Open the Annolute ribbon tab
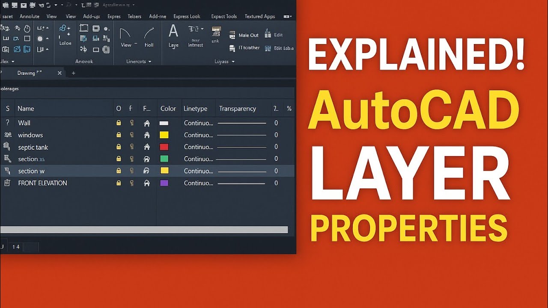Image resolution: width=548 pixels, height=308 pixels. [30, 16]
